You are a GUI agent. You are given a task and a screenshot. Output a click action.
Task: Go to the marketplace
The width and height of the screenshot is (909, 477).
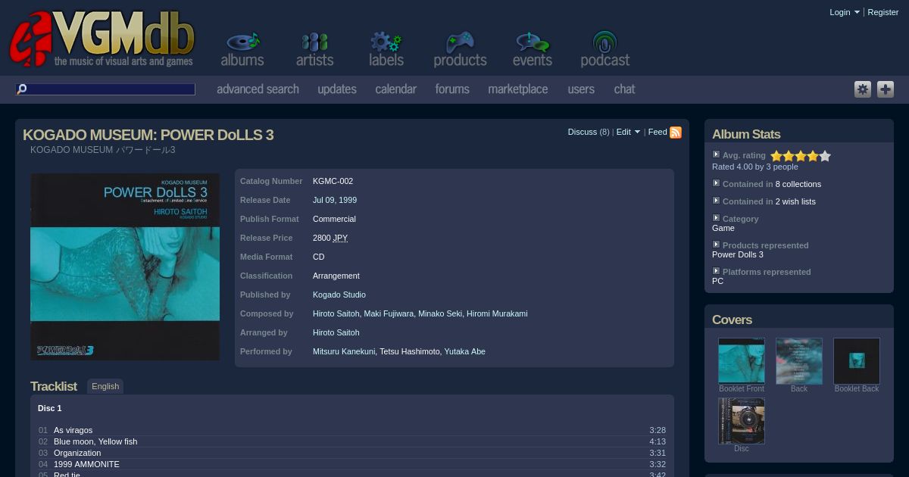click(x=518, y=89)
